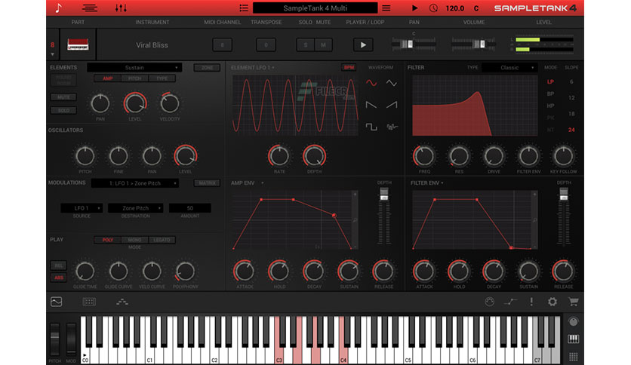This screenshot has height=365, width=631.
Task: Toggle BPM sync for Element LFO
Action: click(x=349, y=68)
